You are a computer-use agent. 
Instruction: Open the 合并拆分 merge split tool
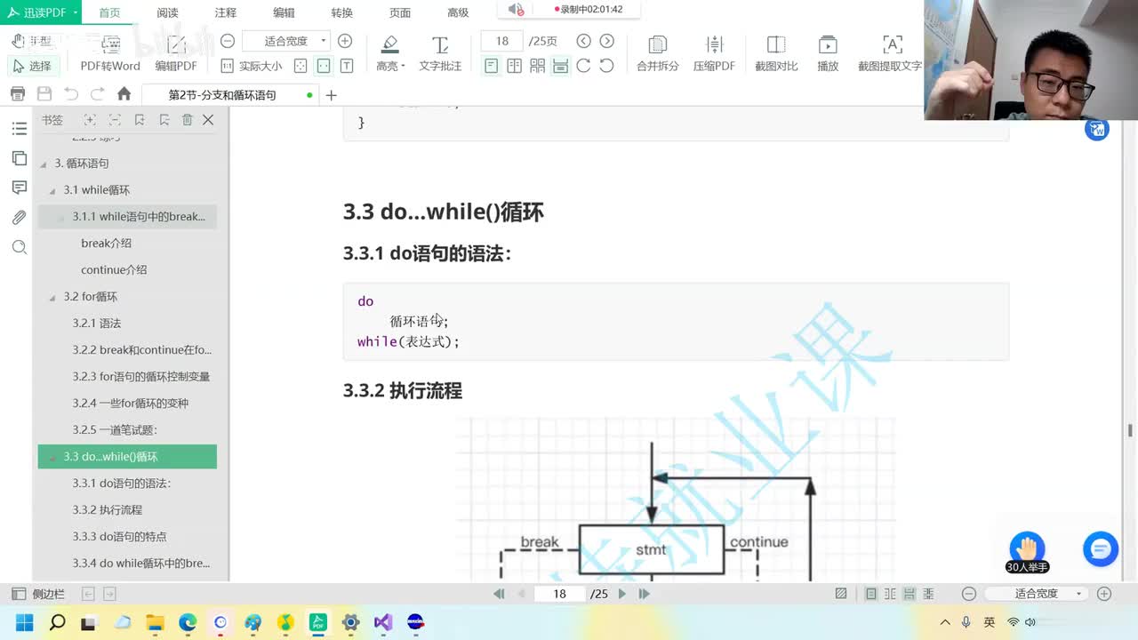658,54
